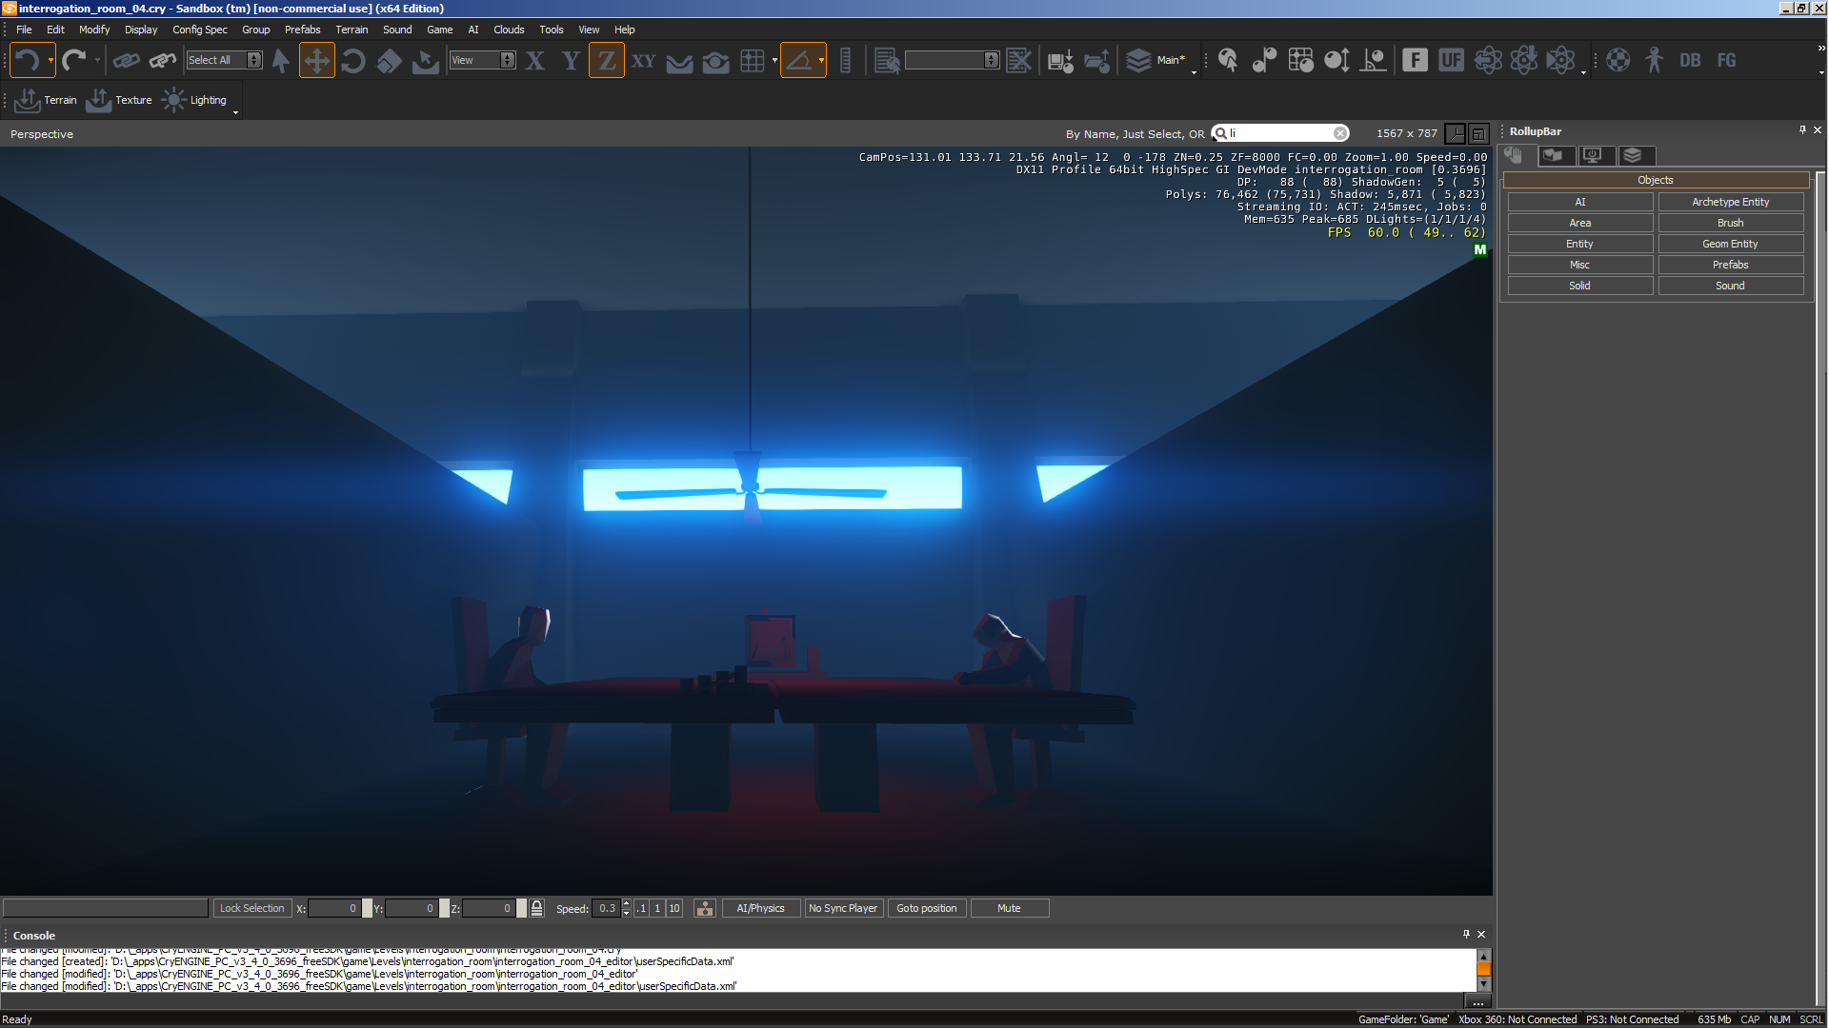Open the DB database view icon
Image resolution: width=1829 pixels, height=1028 pixels.
[x=1690, y=61]
